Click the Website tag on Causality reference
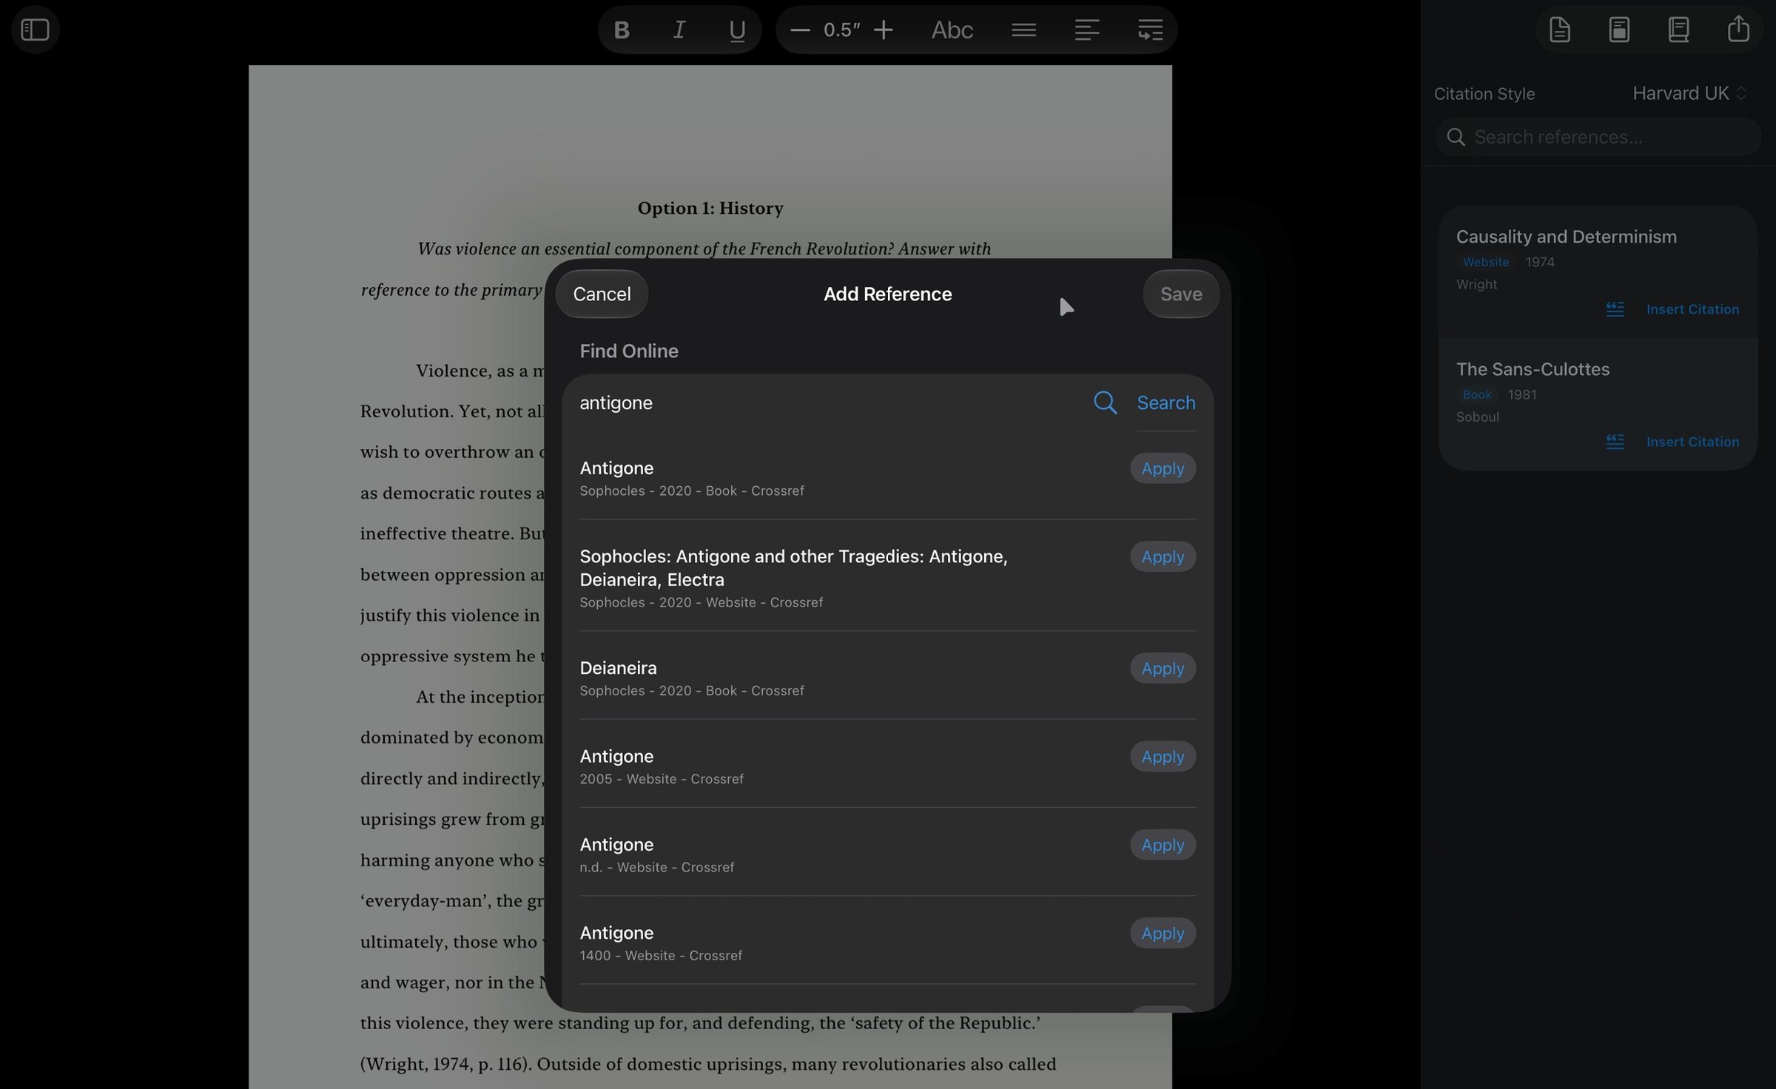The image size is (1776, 1089). [1485, 262]
